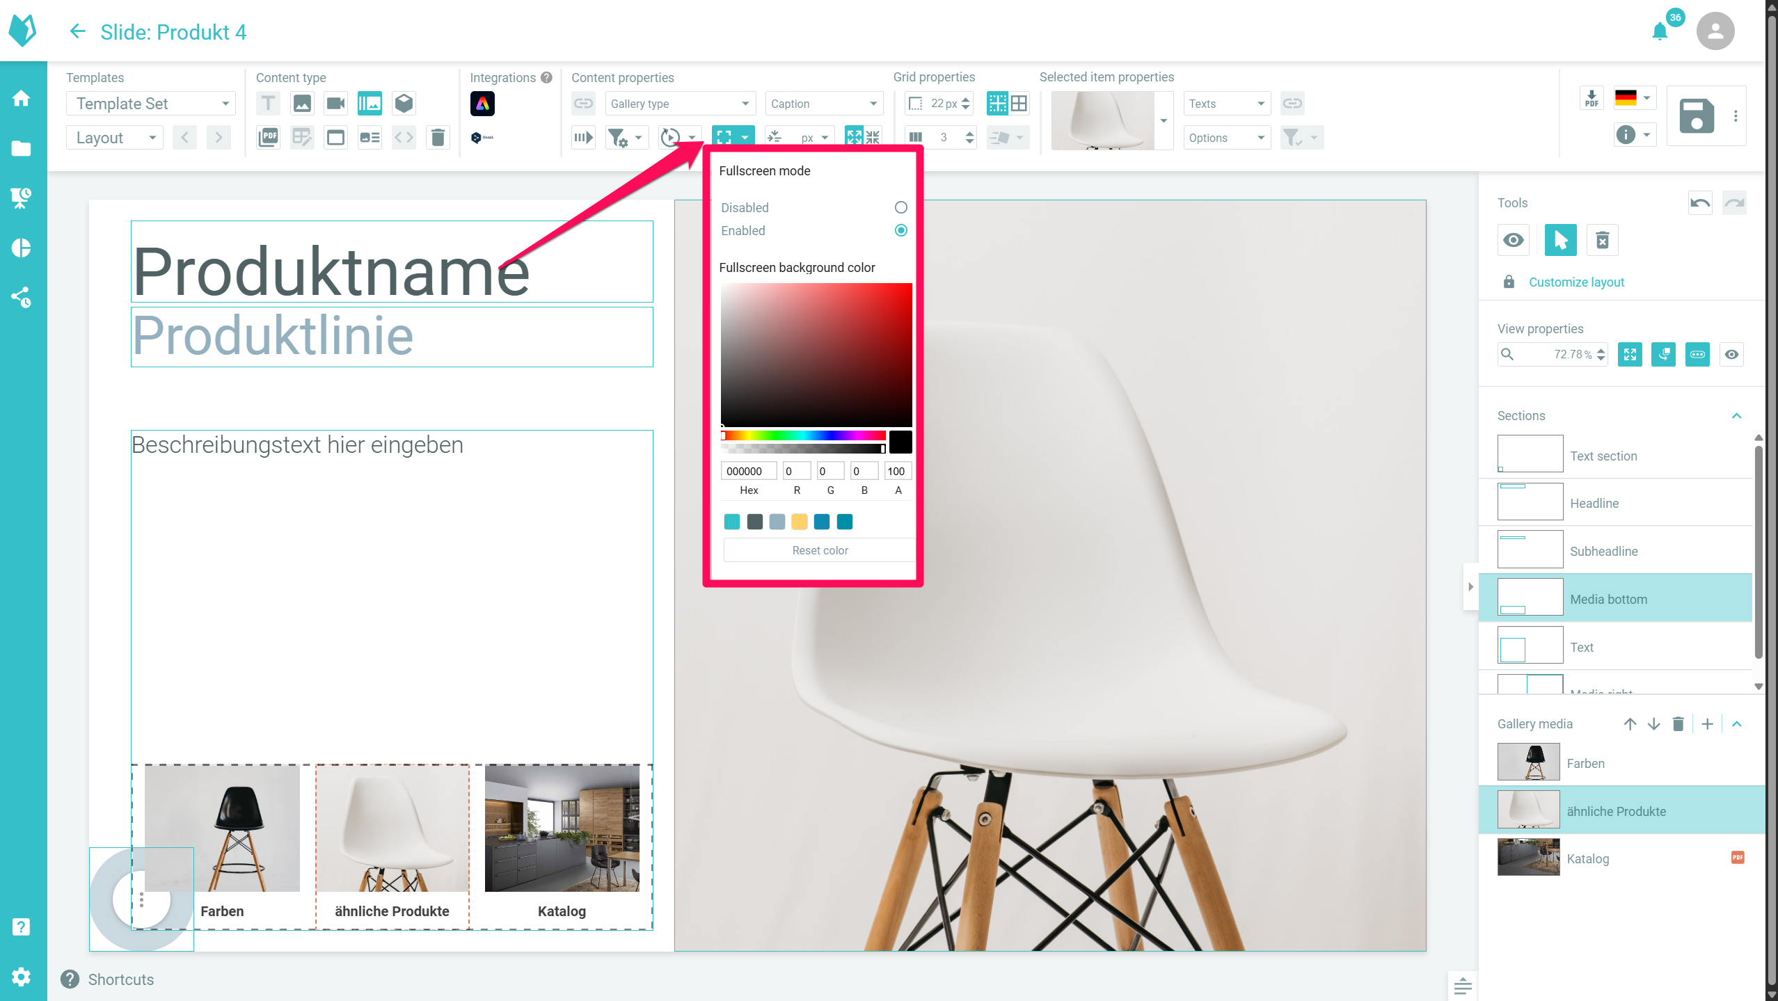Viewport: 1778px width, 1001px height.
Task: Open the Gallery type dropdown
Action: pos(679,104)
